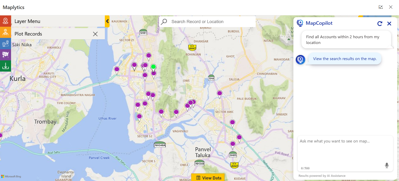This screenshot has height=181, width=399.
Task: Collapse the Layer Menu with yellow arrow
Action: (107, 21)
